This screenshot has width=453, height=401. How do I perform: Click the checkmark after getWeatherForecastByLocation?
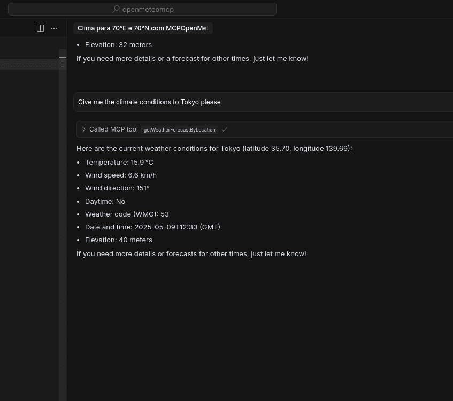tap(225, 130)
